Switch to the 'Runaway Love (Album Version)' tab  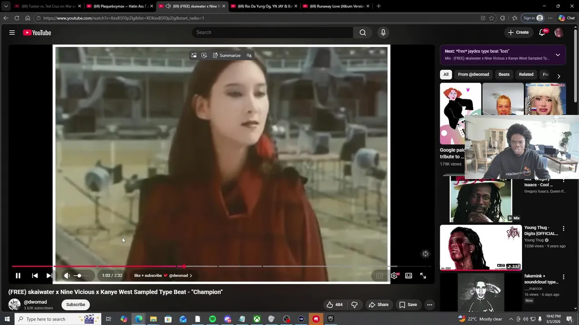tap(336, 6)
